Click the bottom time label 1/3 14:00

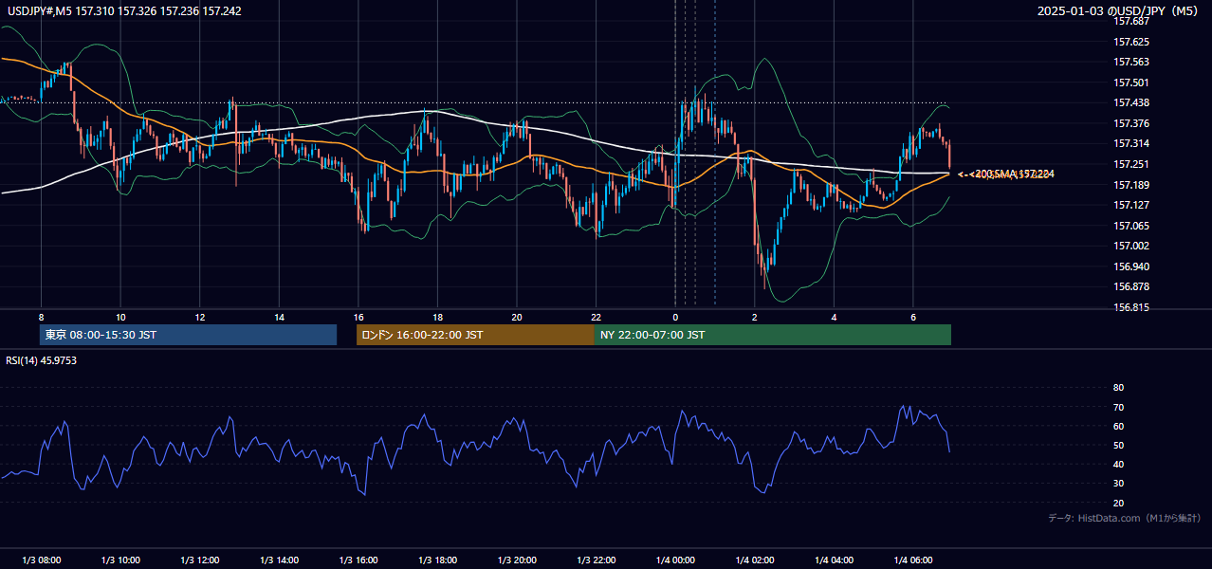[x=279, y=560]
